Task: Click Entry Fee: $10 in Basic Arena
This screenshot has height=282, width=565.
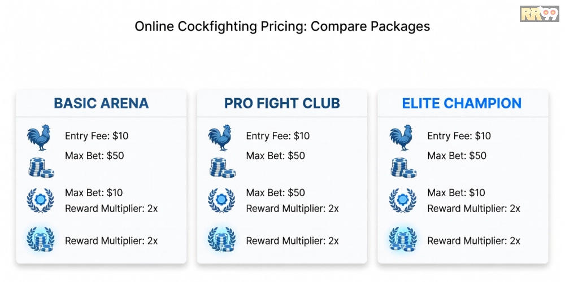Action: pos(97,136)
